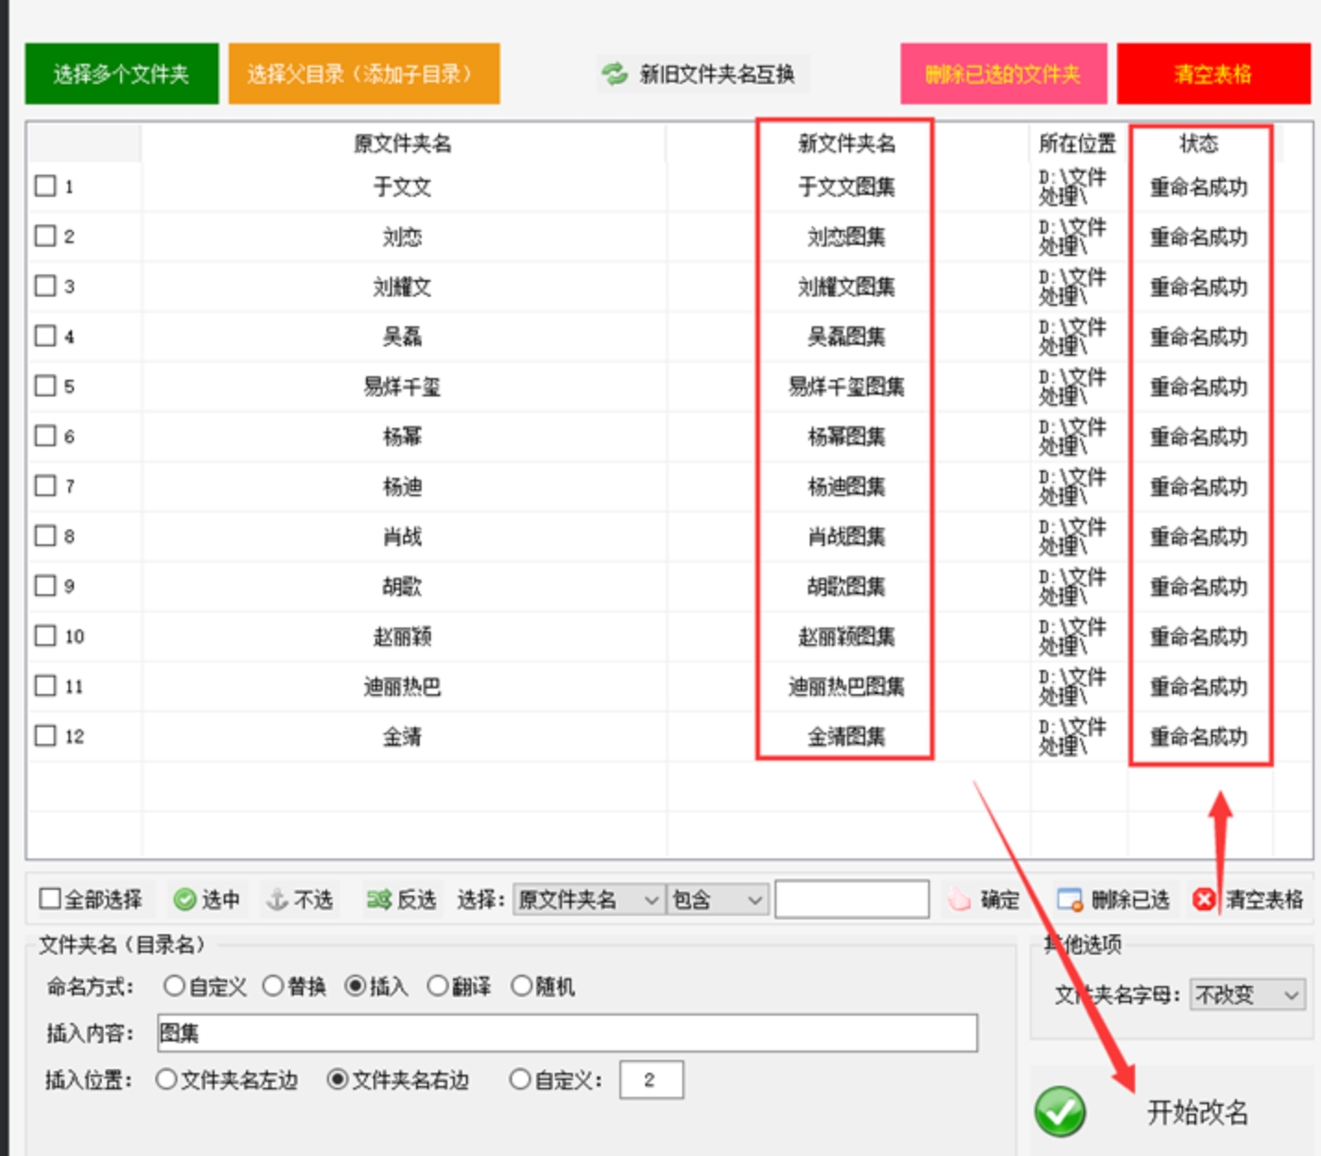The height and width of the screenshot is (1156, 1321).
Task: Click 重命名成功 status in row 7
Action: [x=1199, y=487]
